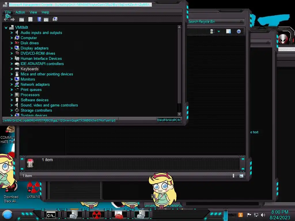Expand the Processors node
The image size is (295, 221).
click(11, 95)
